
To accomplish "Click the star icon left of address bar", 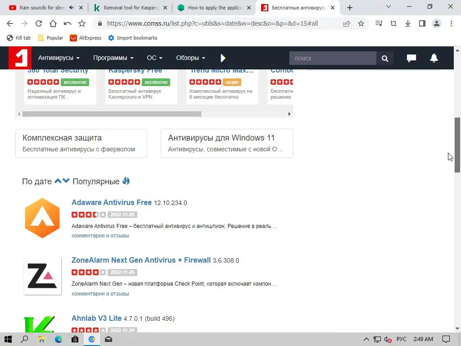I will [82, 23].
